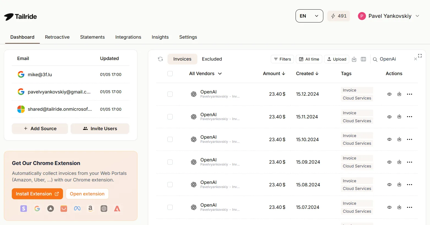The height and width of the screenshot is (225, 430).
Task: Check the 15.11.2024 invoice checkbox
Action: tap(170, 117)
